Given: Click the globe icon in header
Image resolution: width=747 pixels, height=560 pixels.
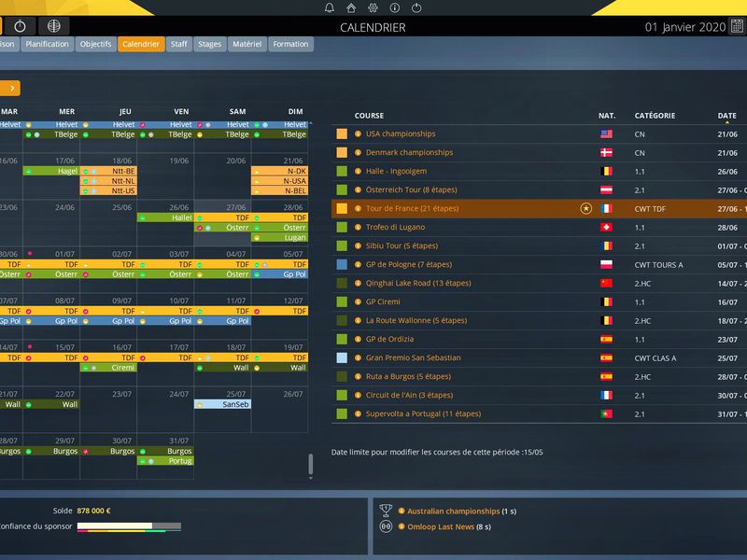Looking at the screenshot, I should pyautogui.click(x=54, y=26).
